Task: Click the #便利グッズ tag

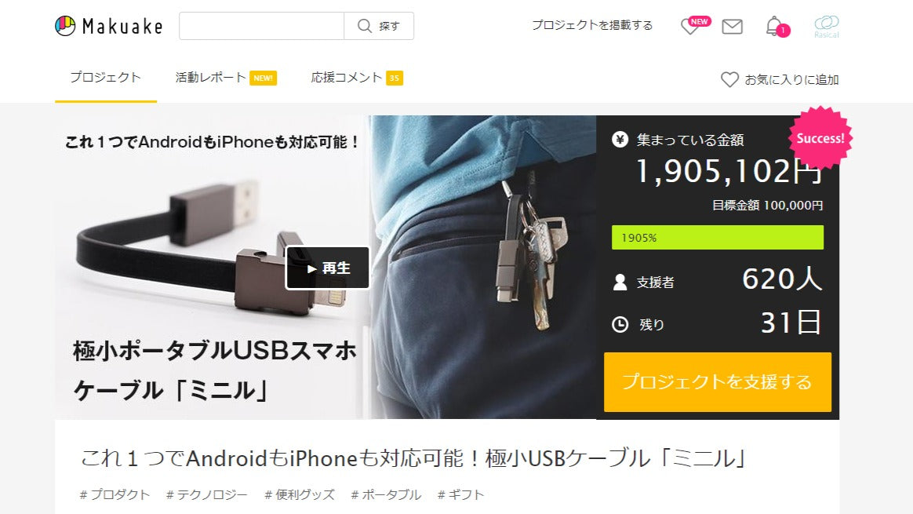Action: [x=300, y=494]
